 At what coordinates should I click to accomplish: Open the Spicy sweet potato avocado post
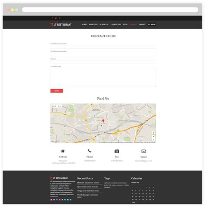click(88, 187)
